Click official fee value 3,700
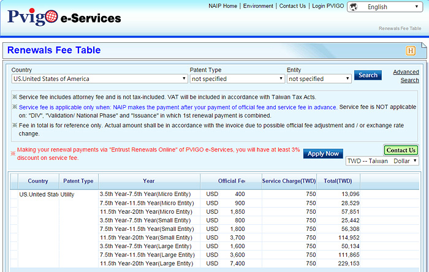Image resolution: width=429 pixels, height=272 pixels. click(238, 238)
